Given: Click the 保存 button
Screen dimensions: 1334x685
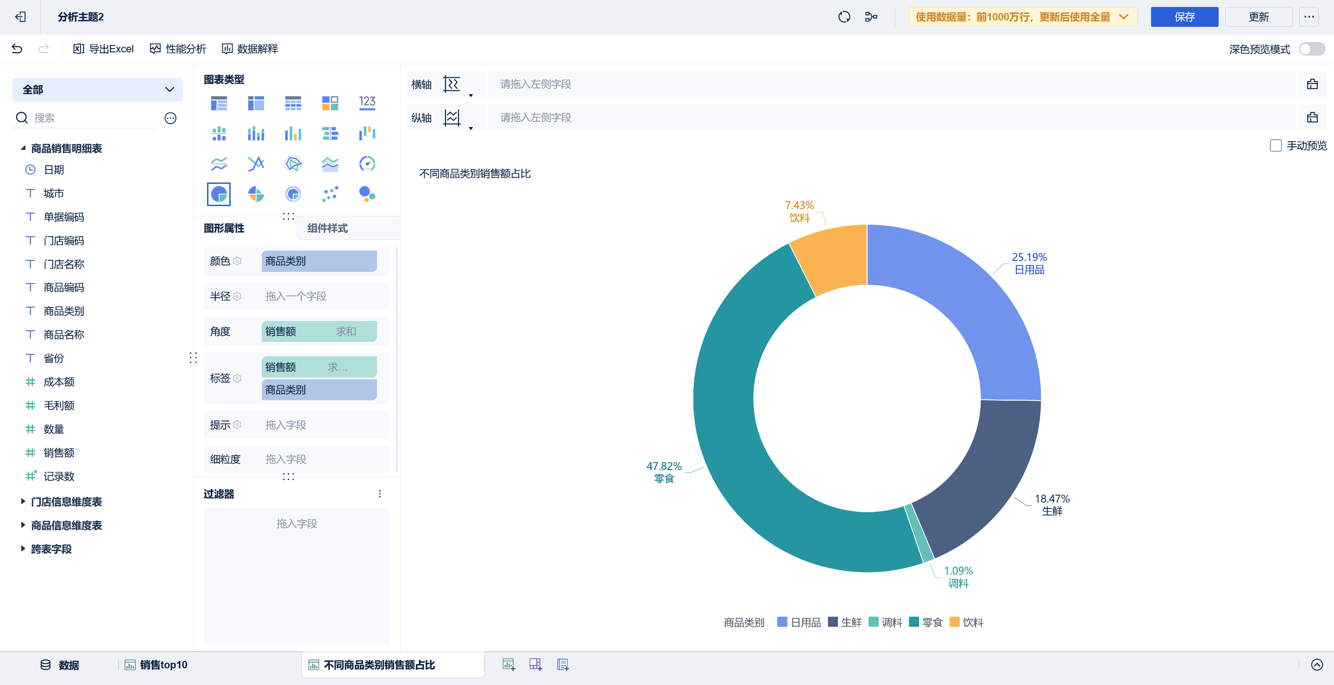Looking at the screenshot, I should [x=1184, y=17].
